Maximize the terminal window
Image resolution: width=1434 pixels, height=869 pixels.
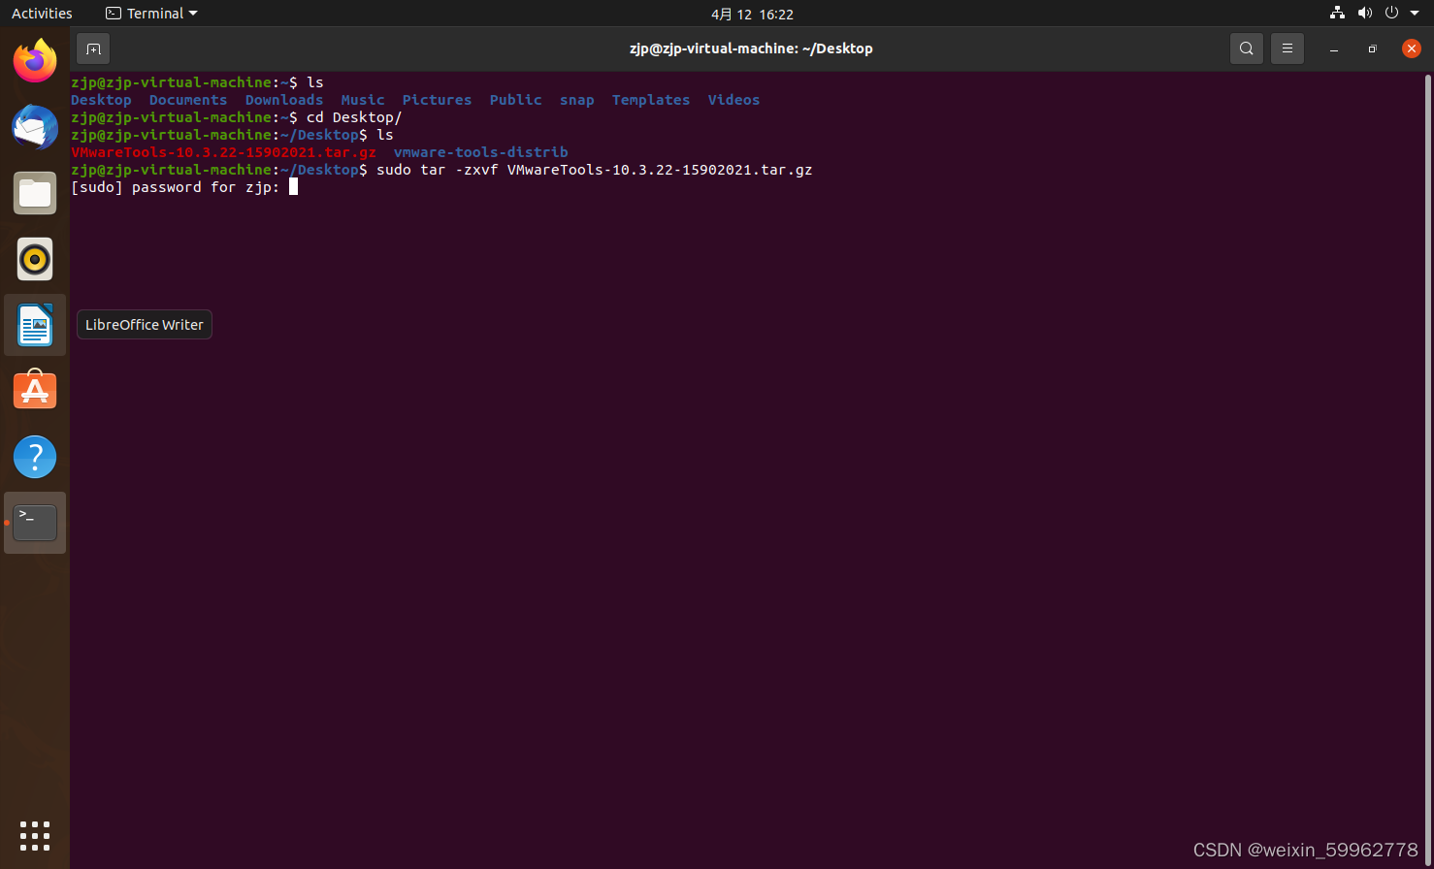(1372, 48)
